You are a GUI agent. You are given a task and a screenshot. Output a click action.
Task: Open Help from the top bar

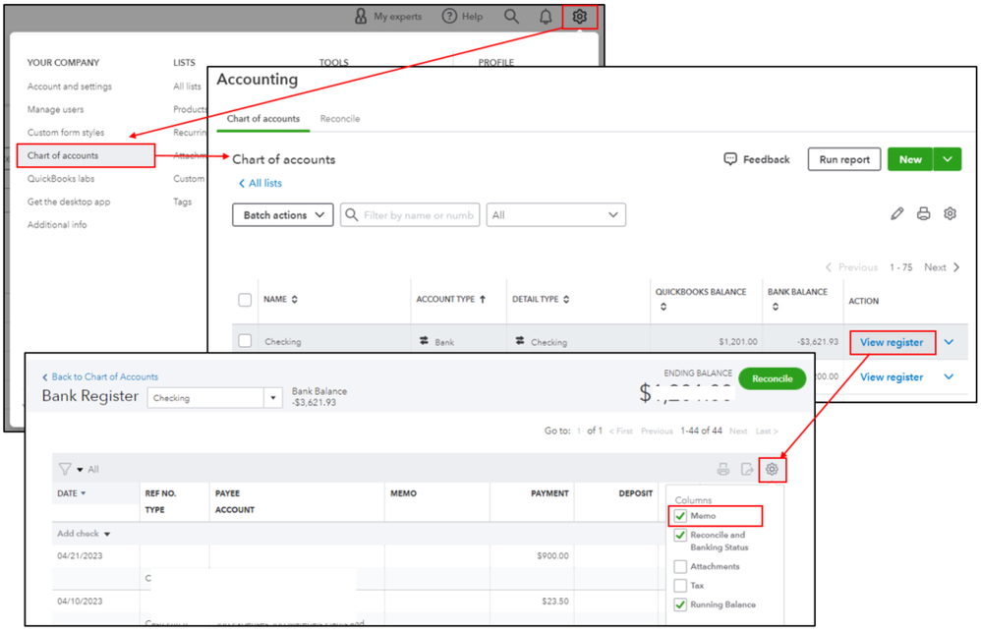tap(462, 17)
